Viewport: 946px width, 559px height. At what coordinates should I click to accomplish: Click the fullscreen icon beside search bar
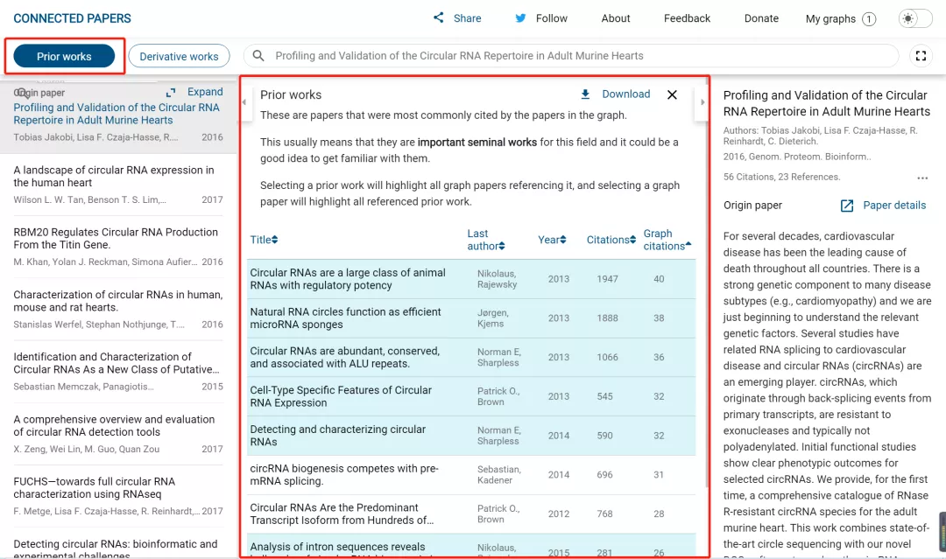click(921, 56)
